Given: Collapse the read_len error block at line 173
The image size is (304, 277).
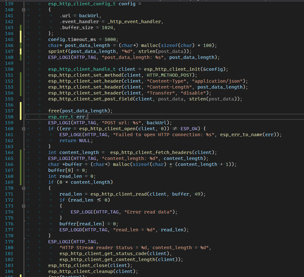Looking at the screenshot, I should pyautogui.click(x=24, y=206).
